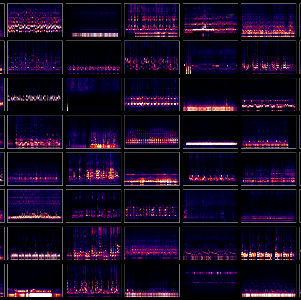Select the fourth-row spectrogram with bright bar in right half

(x=93, y=132)
